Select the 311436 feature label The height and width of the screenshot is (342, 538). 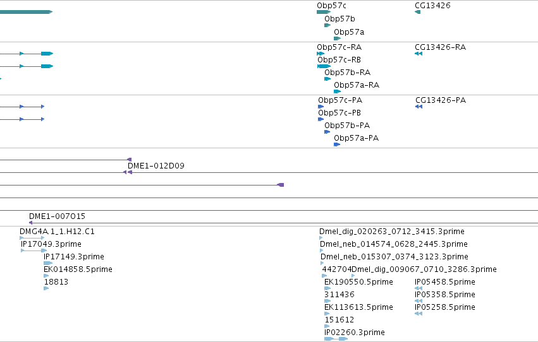339,295
